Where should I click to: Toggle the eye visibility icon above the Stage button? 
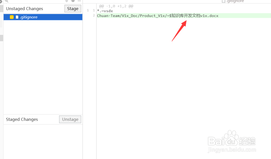pyautogui.click(x=73, y=1)
